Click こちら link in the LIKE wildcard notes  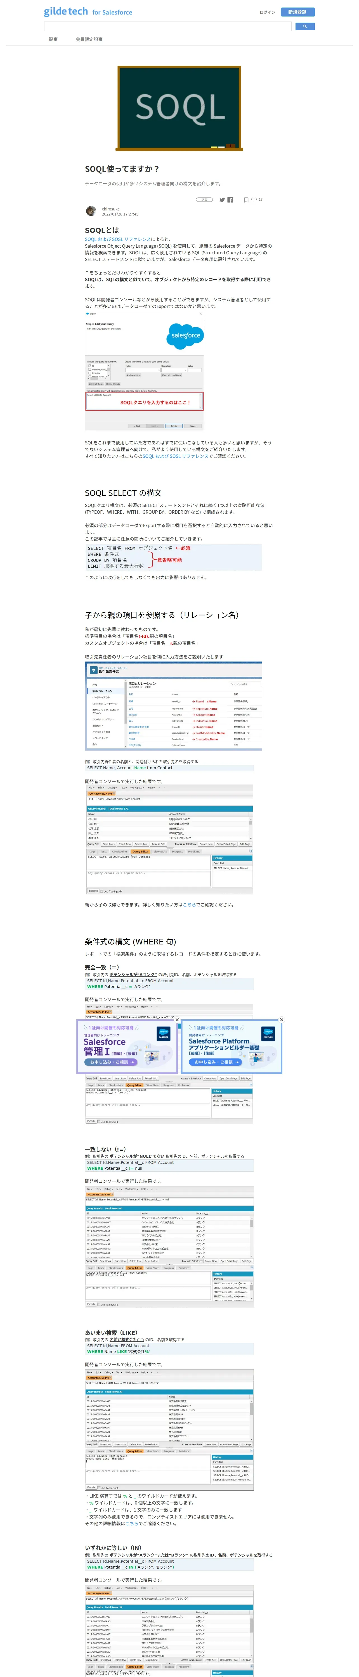click(x=132, y=1523)
